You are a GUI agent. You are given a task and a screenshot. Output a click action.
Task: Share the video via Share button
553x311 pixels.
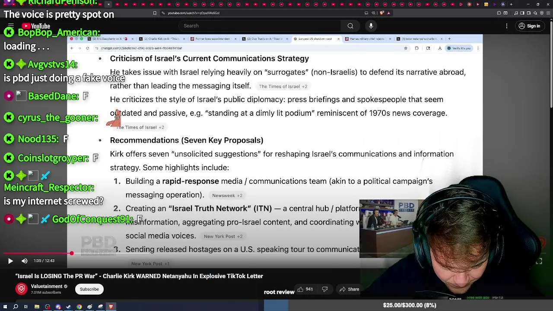click(349, 289)
